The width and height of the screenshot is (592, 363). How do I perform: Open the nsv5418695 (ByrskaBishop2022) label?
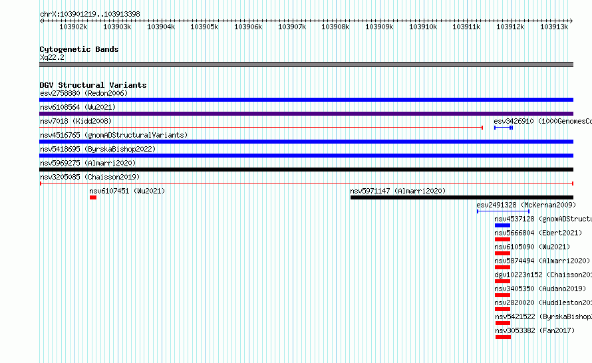pos(98,149)
